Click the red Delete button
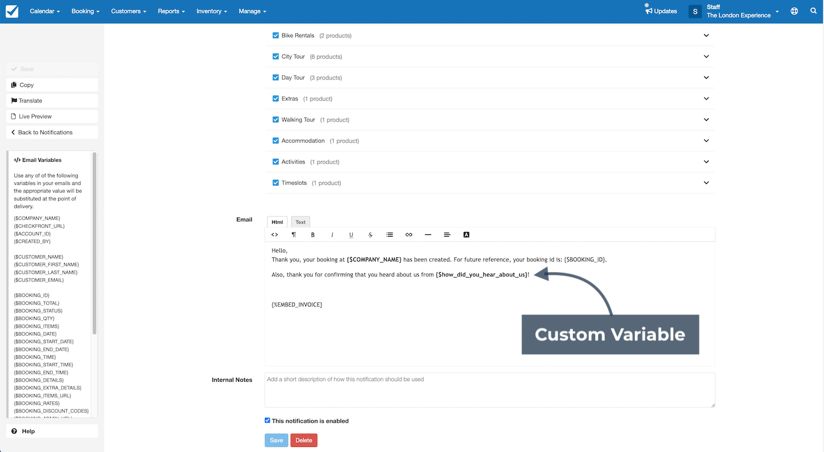Viewport: 824px width, 452px height. tap(304, 440)
